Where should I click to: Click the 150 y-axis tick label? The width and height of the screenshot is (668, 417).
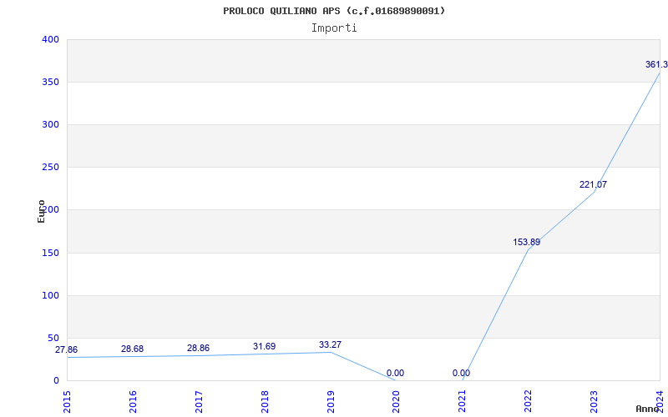click(50, 253)
